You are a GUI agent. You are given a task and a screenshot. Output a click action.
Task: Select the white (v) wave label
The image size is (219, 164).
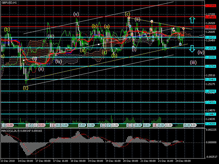[x=76, y=14]
